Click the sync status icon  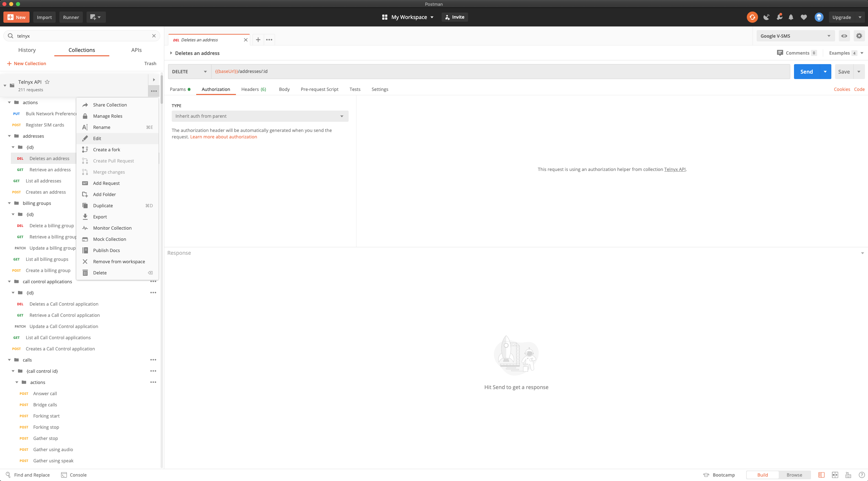[752, 17]
